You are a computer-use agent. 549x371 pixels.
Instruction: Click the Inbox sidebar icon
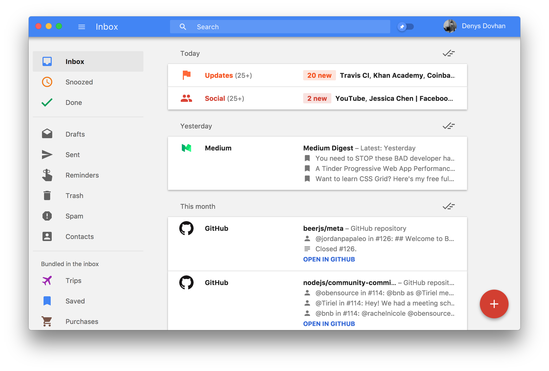point(47,61)
